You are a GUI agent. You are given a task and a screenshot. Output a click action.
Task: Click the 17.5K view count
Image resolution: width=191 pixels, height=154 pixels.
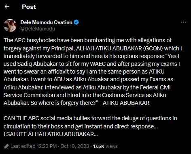[98, 146]
